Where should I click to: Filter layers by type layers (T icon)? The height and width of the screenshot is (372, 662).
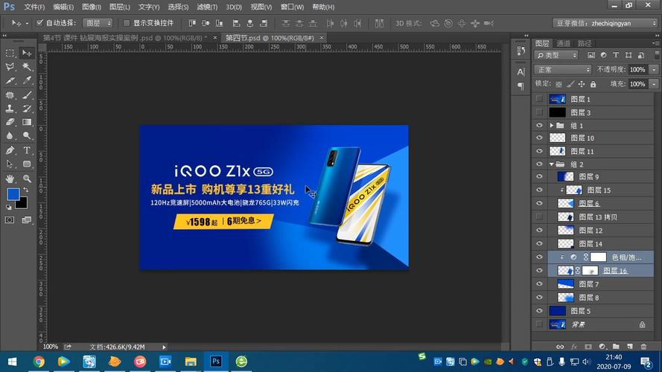616,55
